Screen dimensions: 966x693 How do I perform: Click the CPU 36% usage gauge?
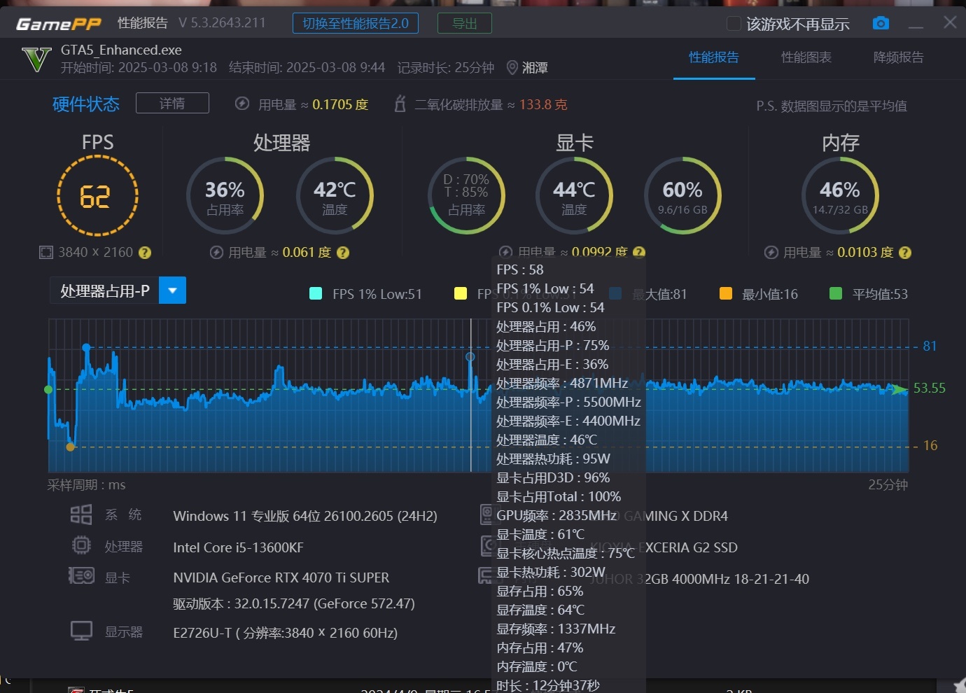(225, 195)
